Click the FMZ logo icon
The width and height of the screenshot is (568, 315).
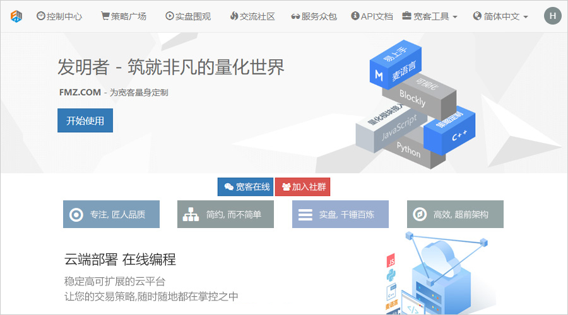click(x=16, y=16)
